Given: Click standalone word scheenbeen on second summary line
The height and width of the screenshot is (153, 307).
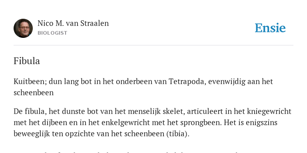Looking at the screenshot, I should tap(34, 93).
